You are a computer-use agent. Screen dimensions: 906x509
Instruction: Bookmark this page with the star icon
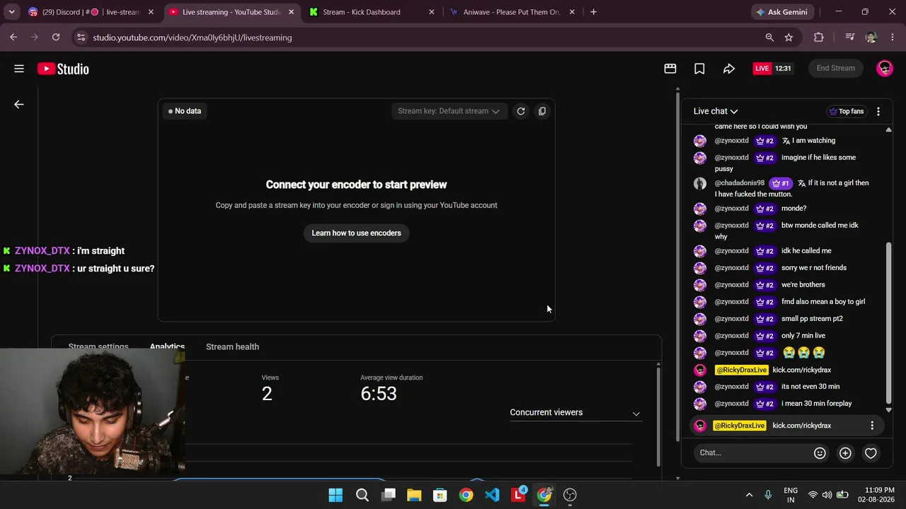pos(789,37)
